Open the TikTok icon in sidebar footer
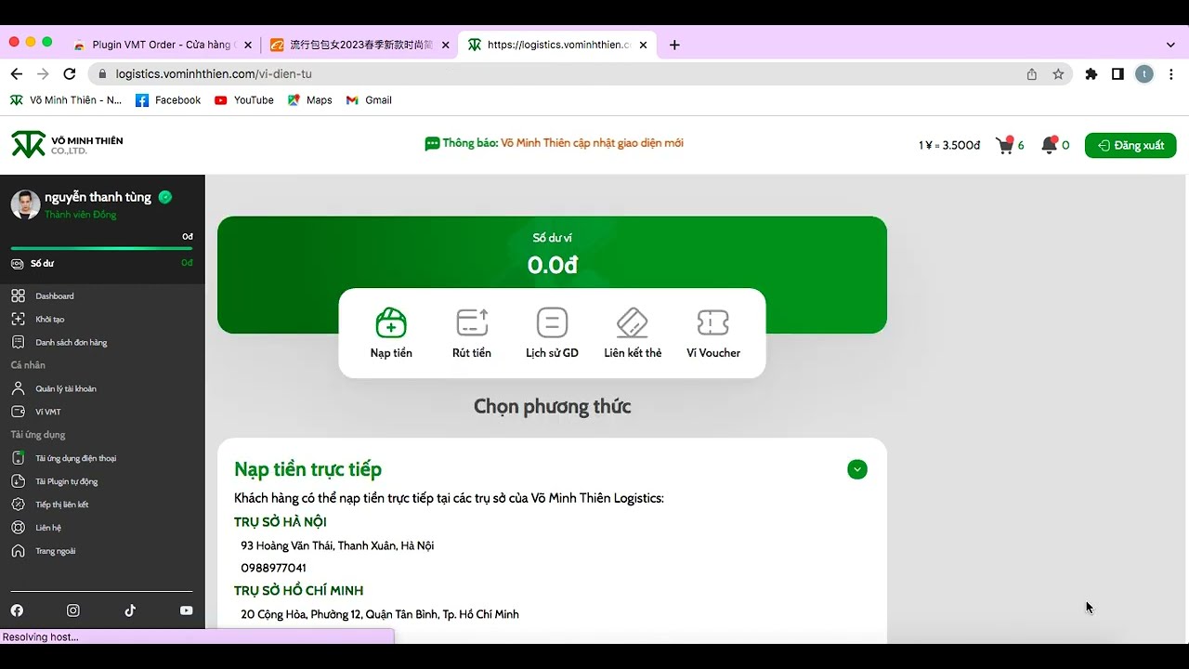 click(x=130, y=610)
